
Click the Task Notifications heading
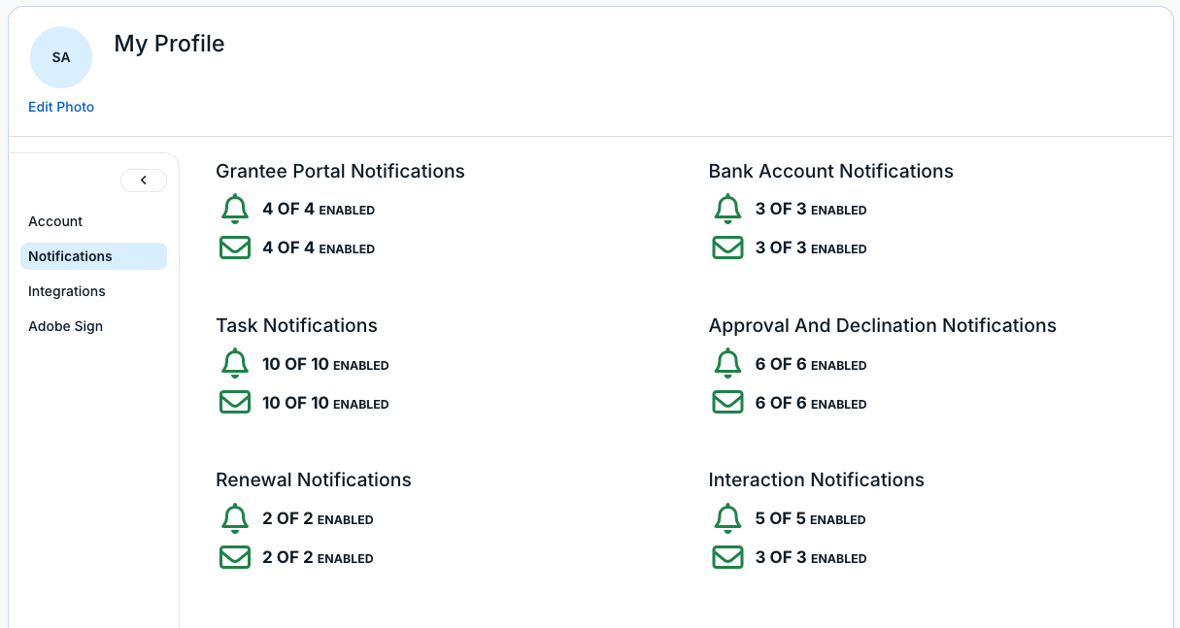[296, 325]
